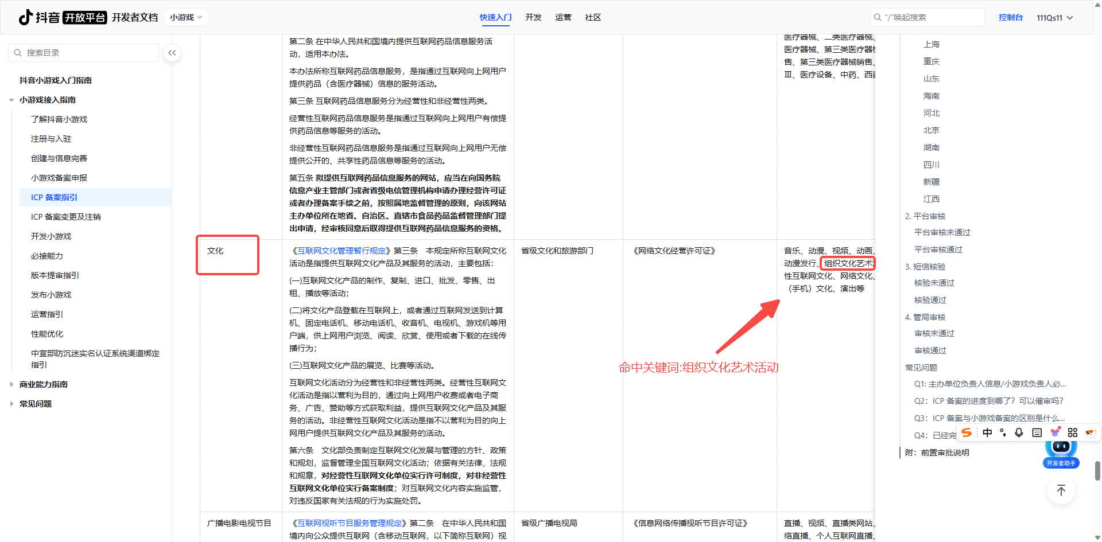The width and height of the screenshot is (1102, 542).
Task: Go to the 控制台 console link
Action: click(1010, 17)
